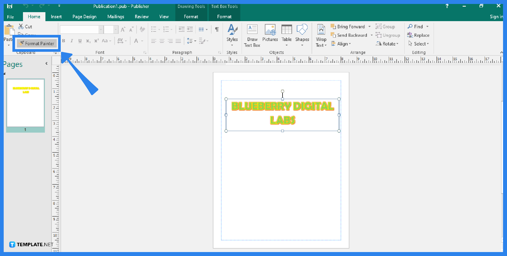This screenshot has height=256, width=507.
Task: Toggle bold formatting
Action: [64, 41]
